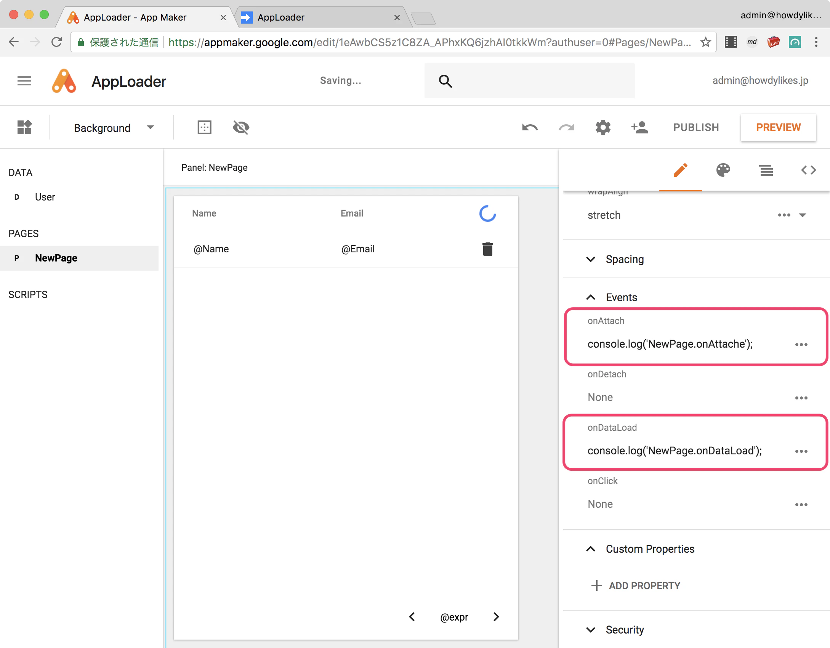
Task: Redo the last change
Action: pyautogui.click(x=566, y=127)
